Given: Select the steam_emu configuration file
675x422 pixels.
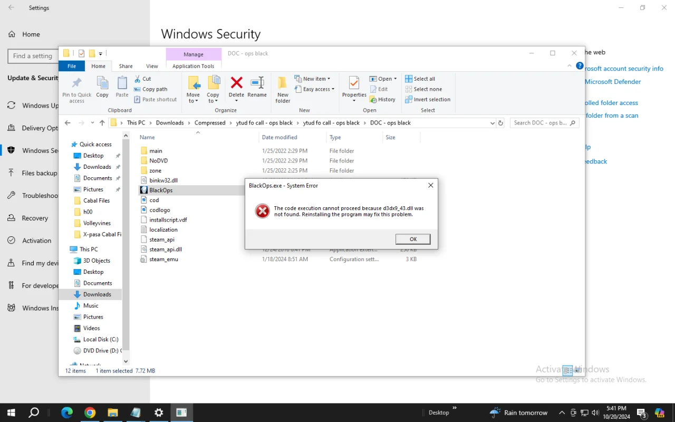Looking at the screenshot, I should click(x=164, y=260).
